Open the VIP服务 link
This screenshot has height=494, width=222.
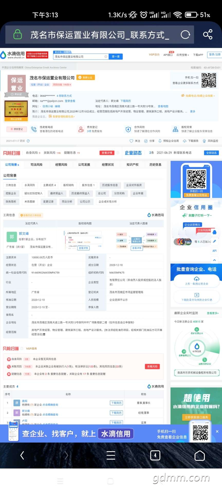click(154, 55)
